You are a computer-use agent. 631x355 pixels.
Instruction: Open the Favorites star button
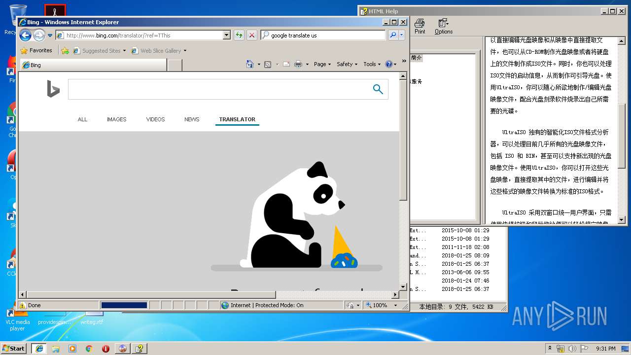(36, 50)
